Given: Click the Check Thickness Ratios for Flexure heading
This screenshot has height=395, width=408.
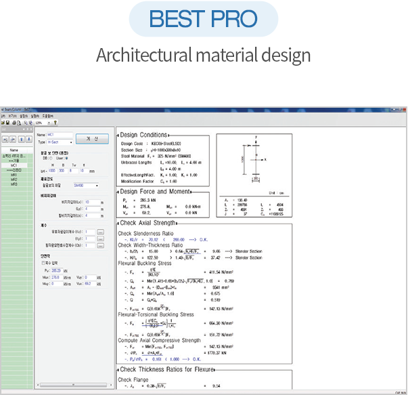Looking at the screenshot, I should [x=167, y=369].
